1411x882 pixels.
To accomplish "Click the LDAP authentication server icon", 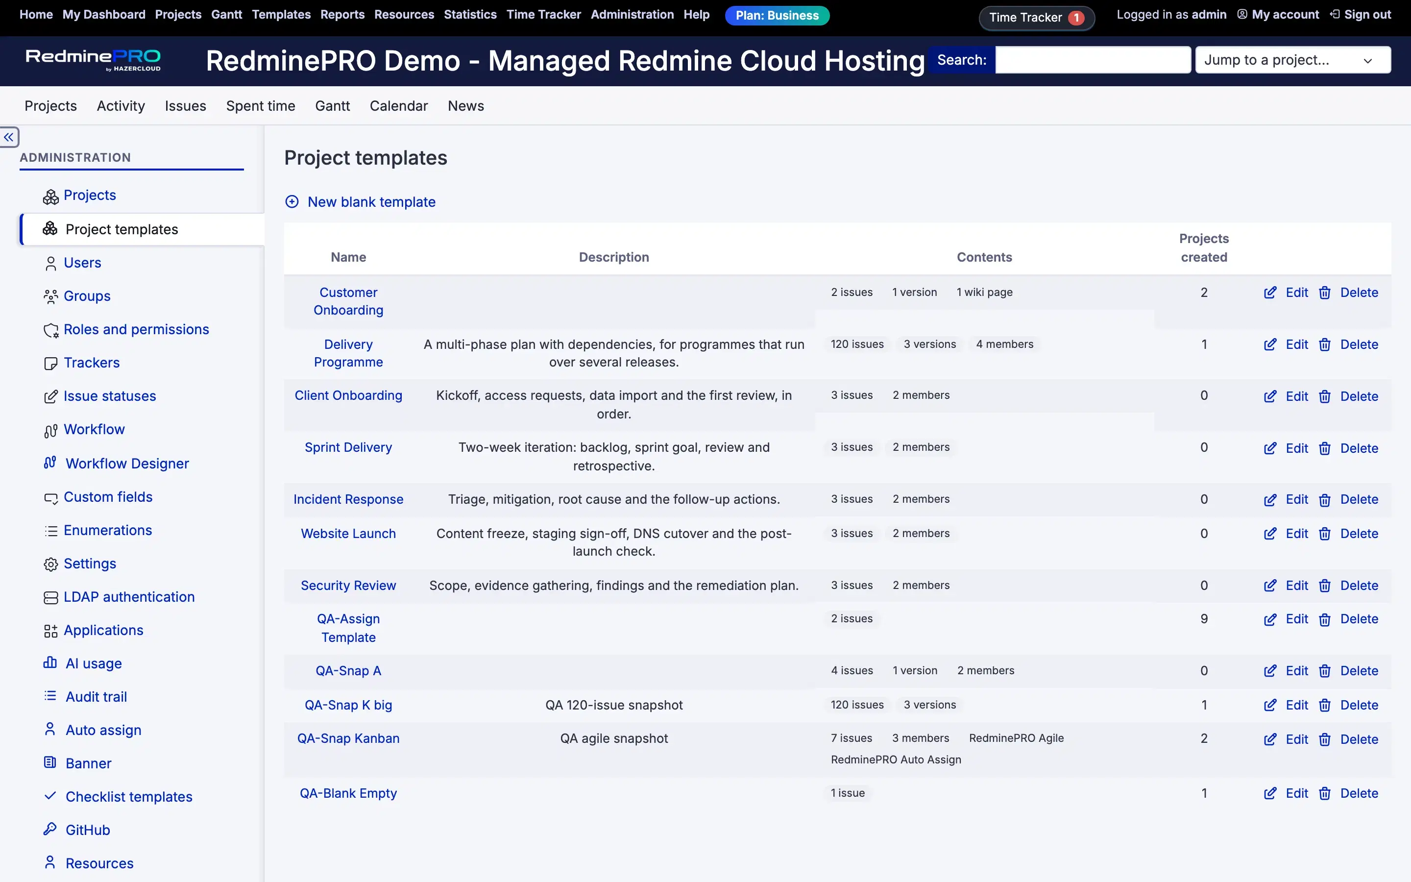I will pyautogui.click(x=51, y=597).
